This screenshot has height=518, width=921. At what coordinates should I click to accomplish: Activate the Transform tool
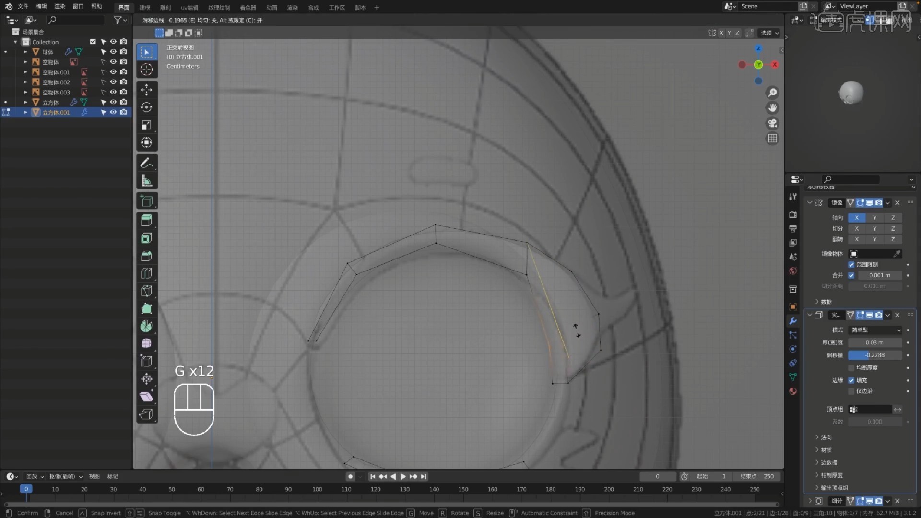click(146, 143)
